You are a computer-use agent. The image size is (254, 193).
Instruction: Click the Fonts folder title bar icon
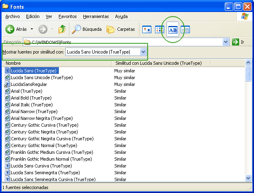click(5, 6)
